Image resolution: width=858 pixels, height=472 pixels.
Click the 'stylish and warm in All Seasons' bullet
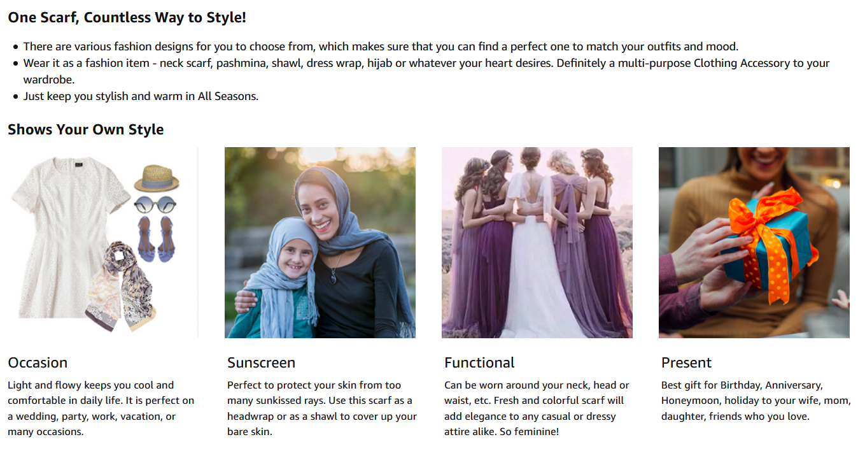[141, 96]
